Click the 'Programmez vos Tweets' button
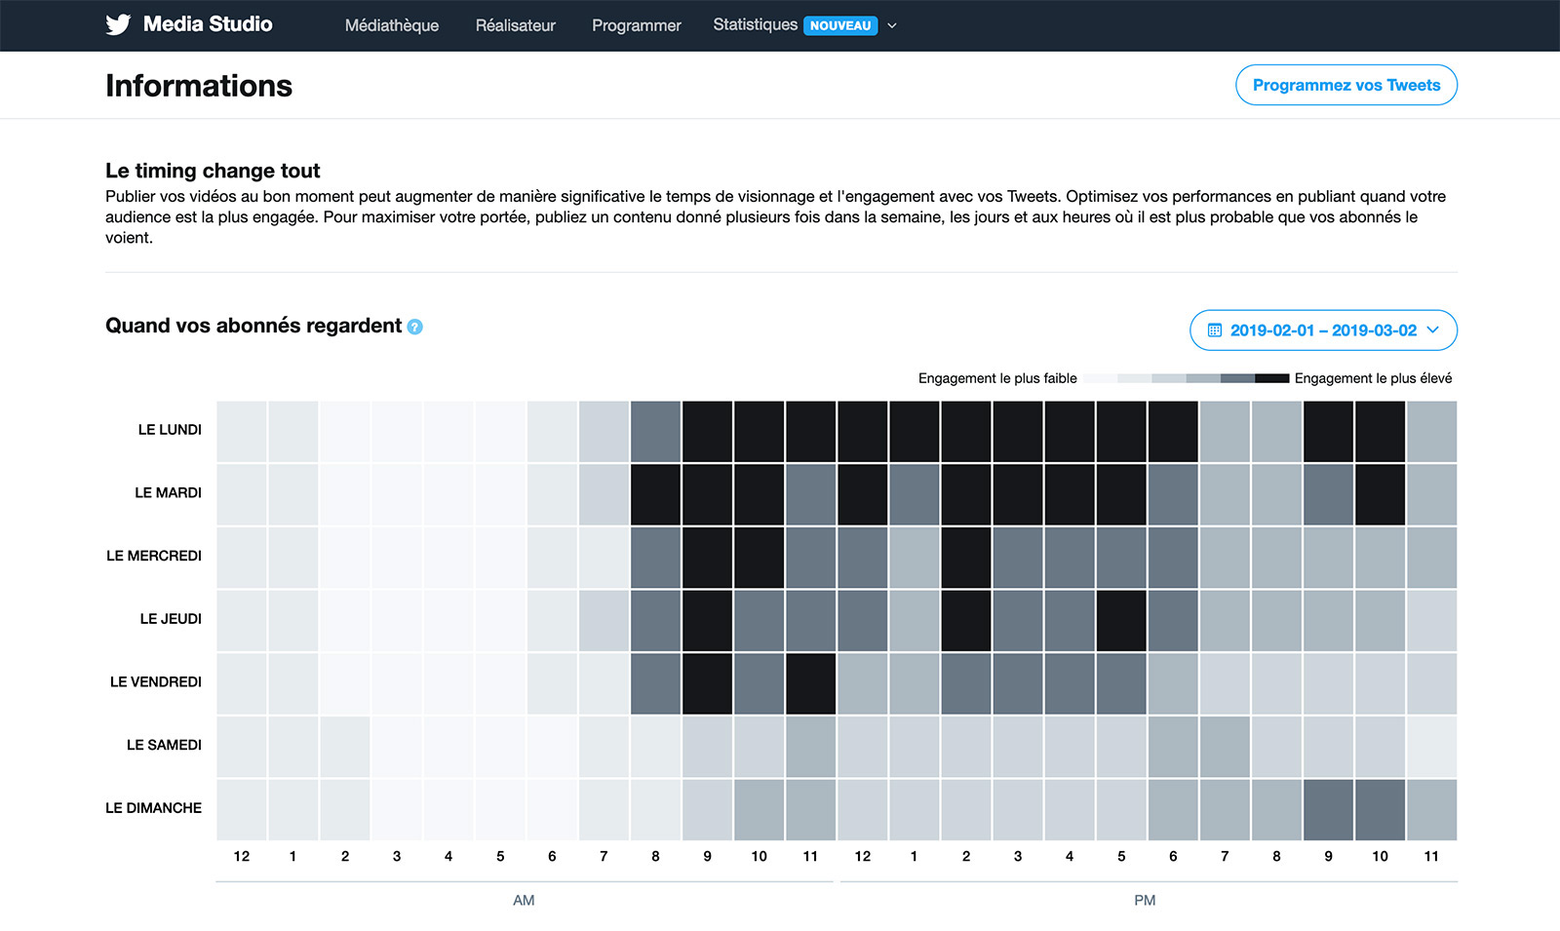Image resolution: width=1560 pixels, height=931 pixels. tap(1345, 85)
